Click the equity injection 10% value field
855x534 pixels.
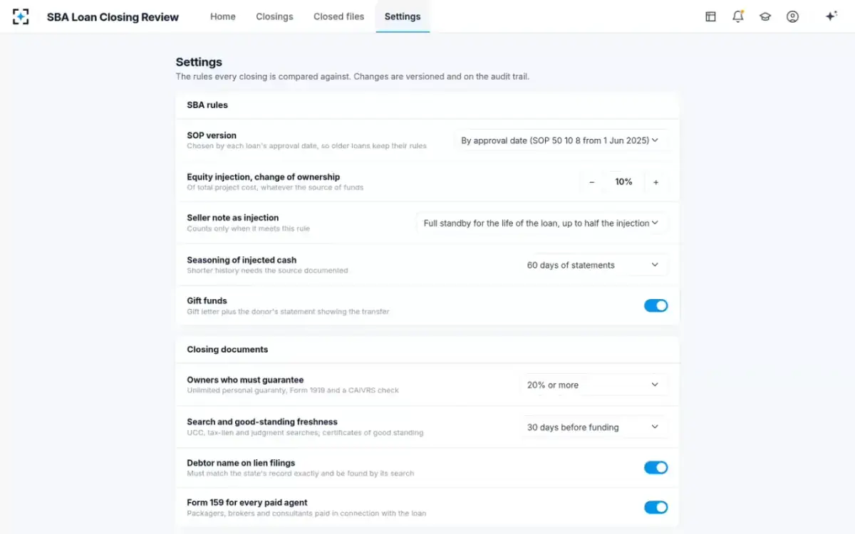coord(623,182)
